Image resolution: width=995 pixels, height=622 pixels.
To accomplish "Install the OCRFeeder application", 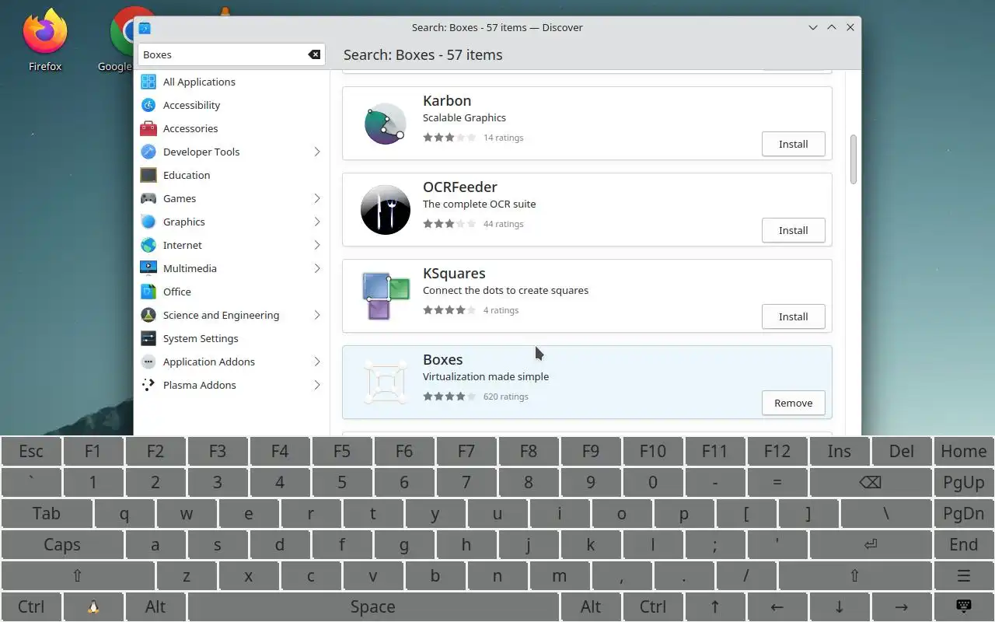I will pos(794,230).
